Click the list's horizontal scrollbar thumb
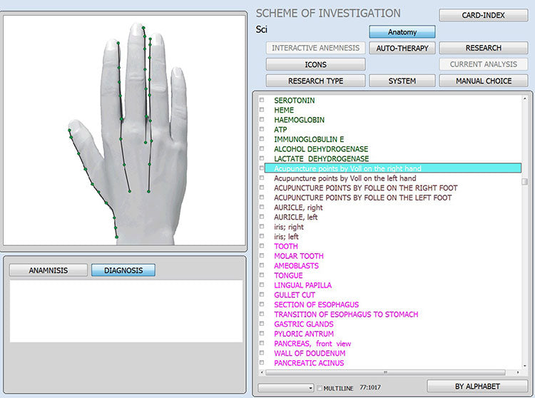The image size is (535, 398). tap(385, 372)
